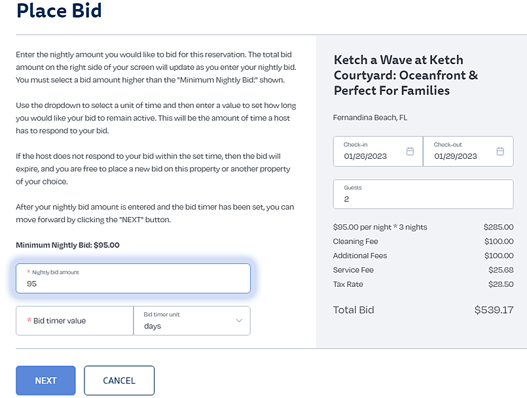Click the Fernandina Beach, FL location text

370,118
